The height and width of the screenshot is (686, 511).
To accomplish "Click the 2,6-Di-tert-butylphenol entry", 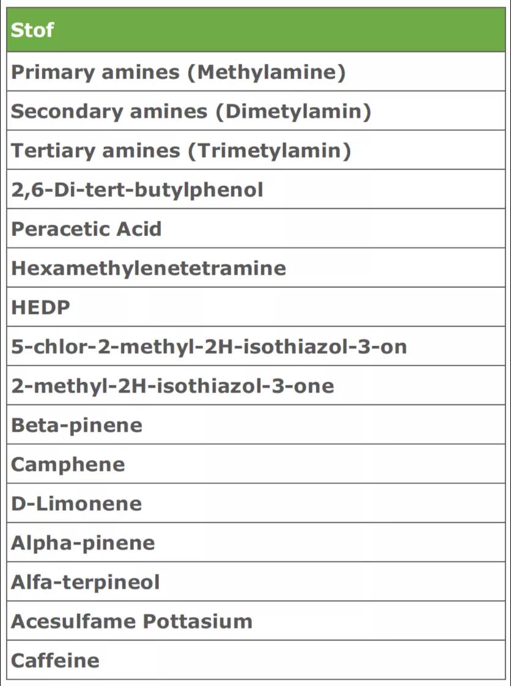I will (138, 190).
